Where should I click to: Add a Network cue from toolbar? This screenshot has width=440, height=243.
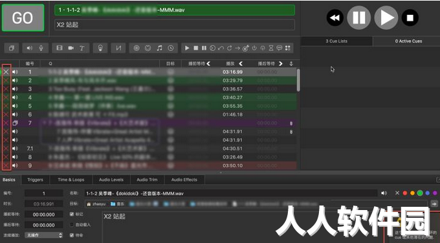click(137, 48)
